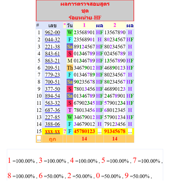Select the orange Th day cell in row 6
Viewport: 169px width, 181px height.
coord(70,68)
